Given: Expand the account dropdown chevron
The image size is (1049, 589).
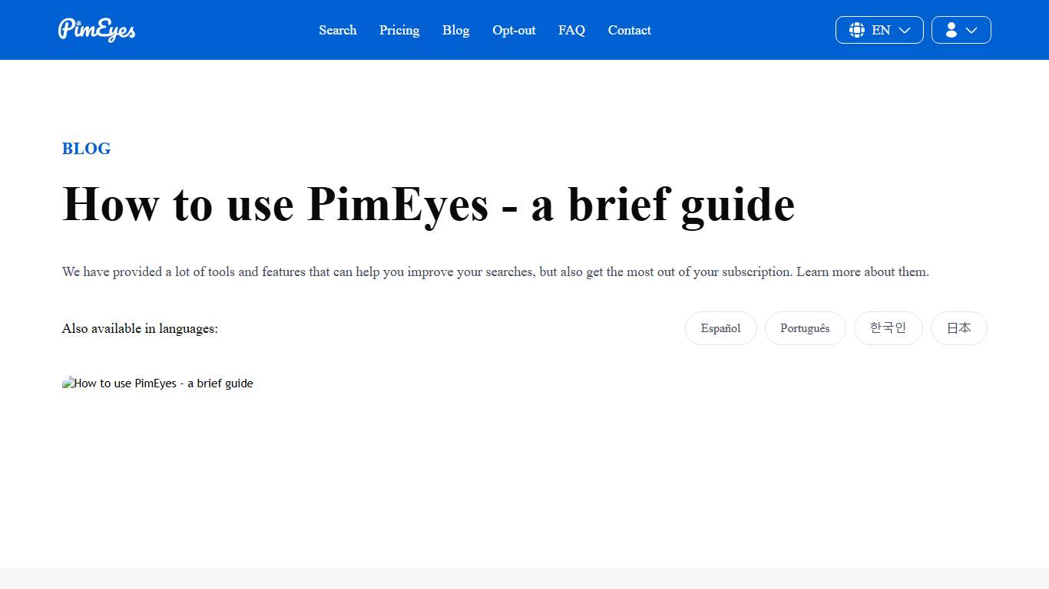Looking at the screenshot, I should tap(973, 30).
